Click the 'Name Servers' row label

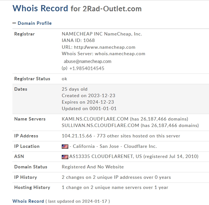point(30,119)
